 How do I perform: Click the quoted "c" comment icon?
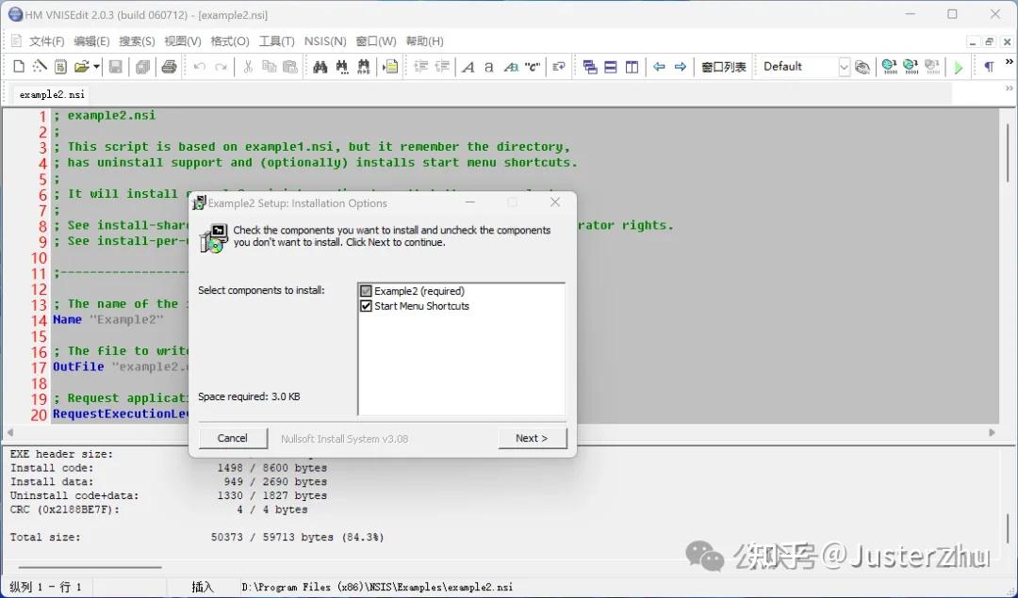click(x=533, y=67)
